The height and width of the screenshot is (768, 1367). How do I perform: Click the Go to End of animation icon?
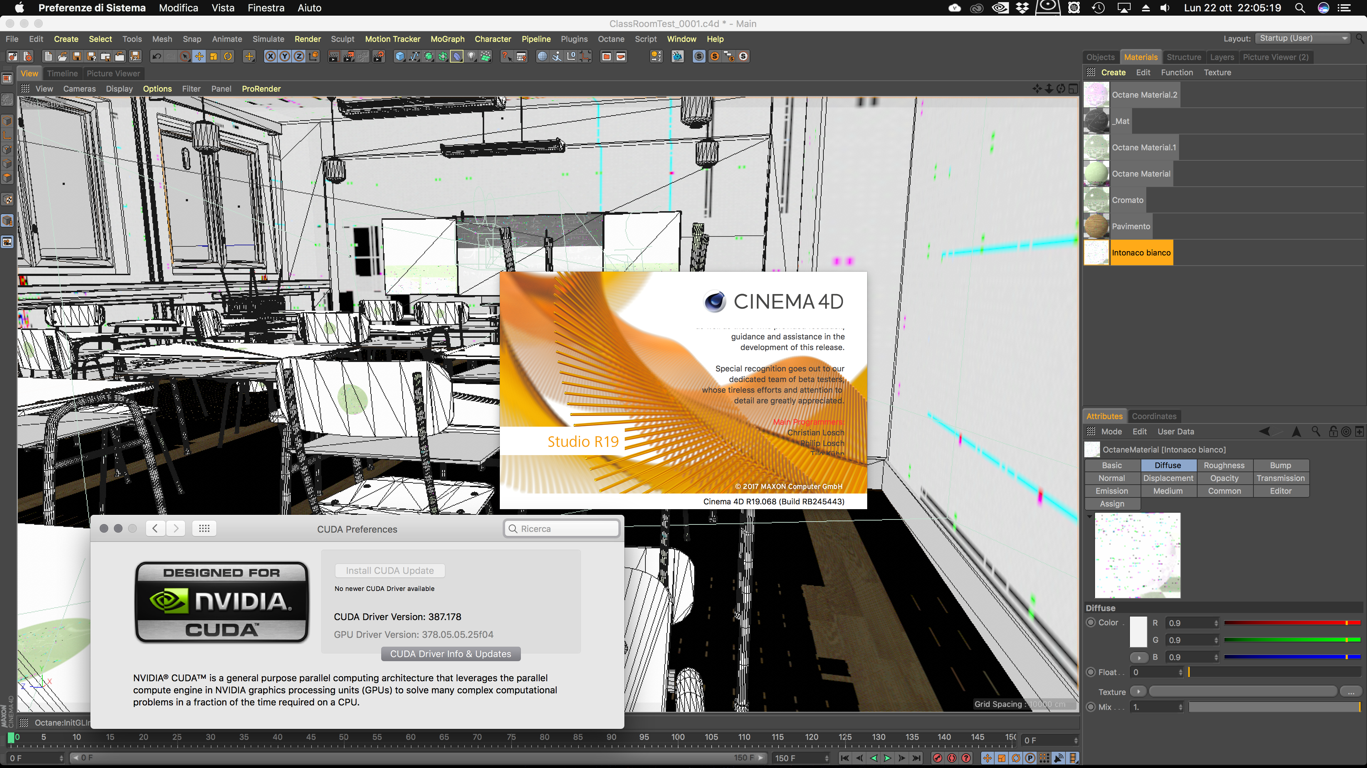(916, 758)
